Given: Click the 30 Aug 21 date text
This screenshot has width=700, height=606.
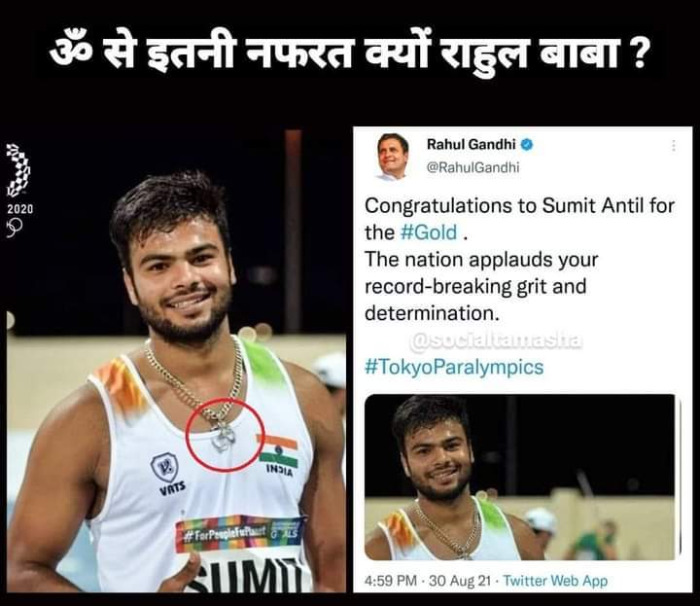Looking at the screenshot, I should click(460, 581).
